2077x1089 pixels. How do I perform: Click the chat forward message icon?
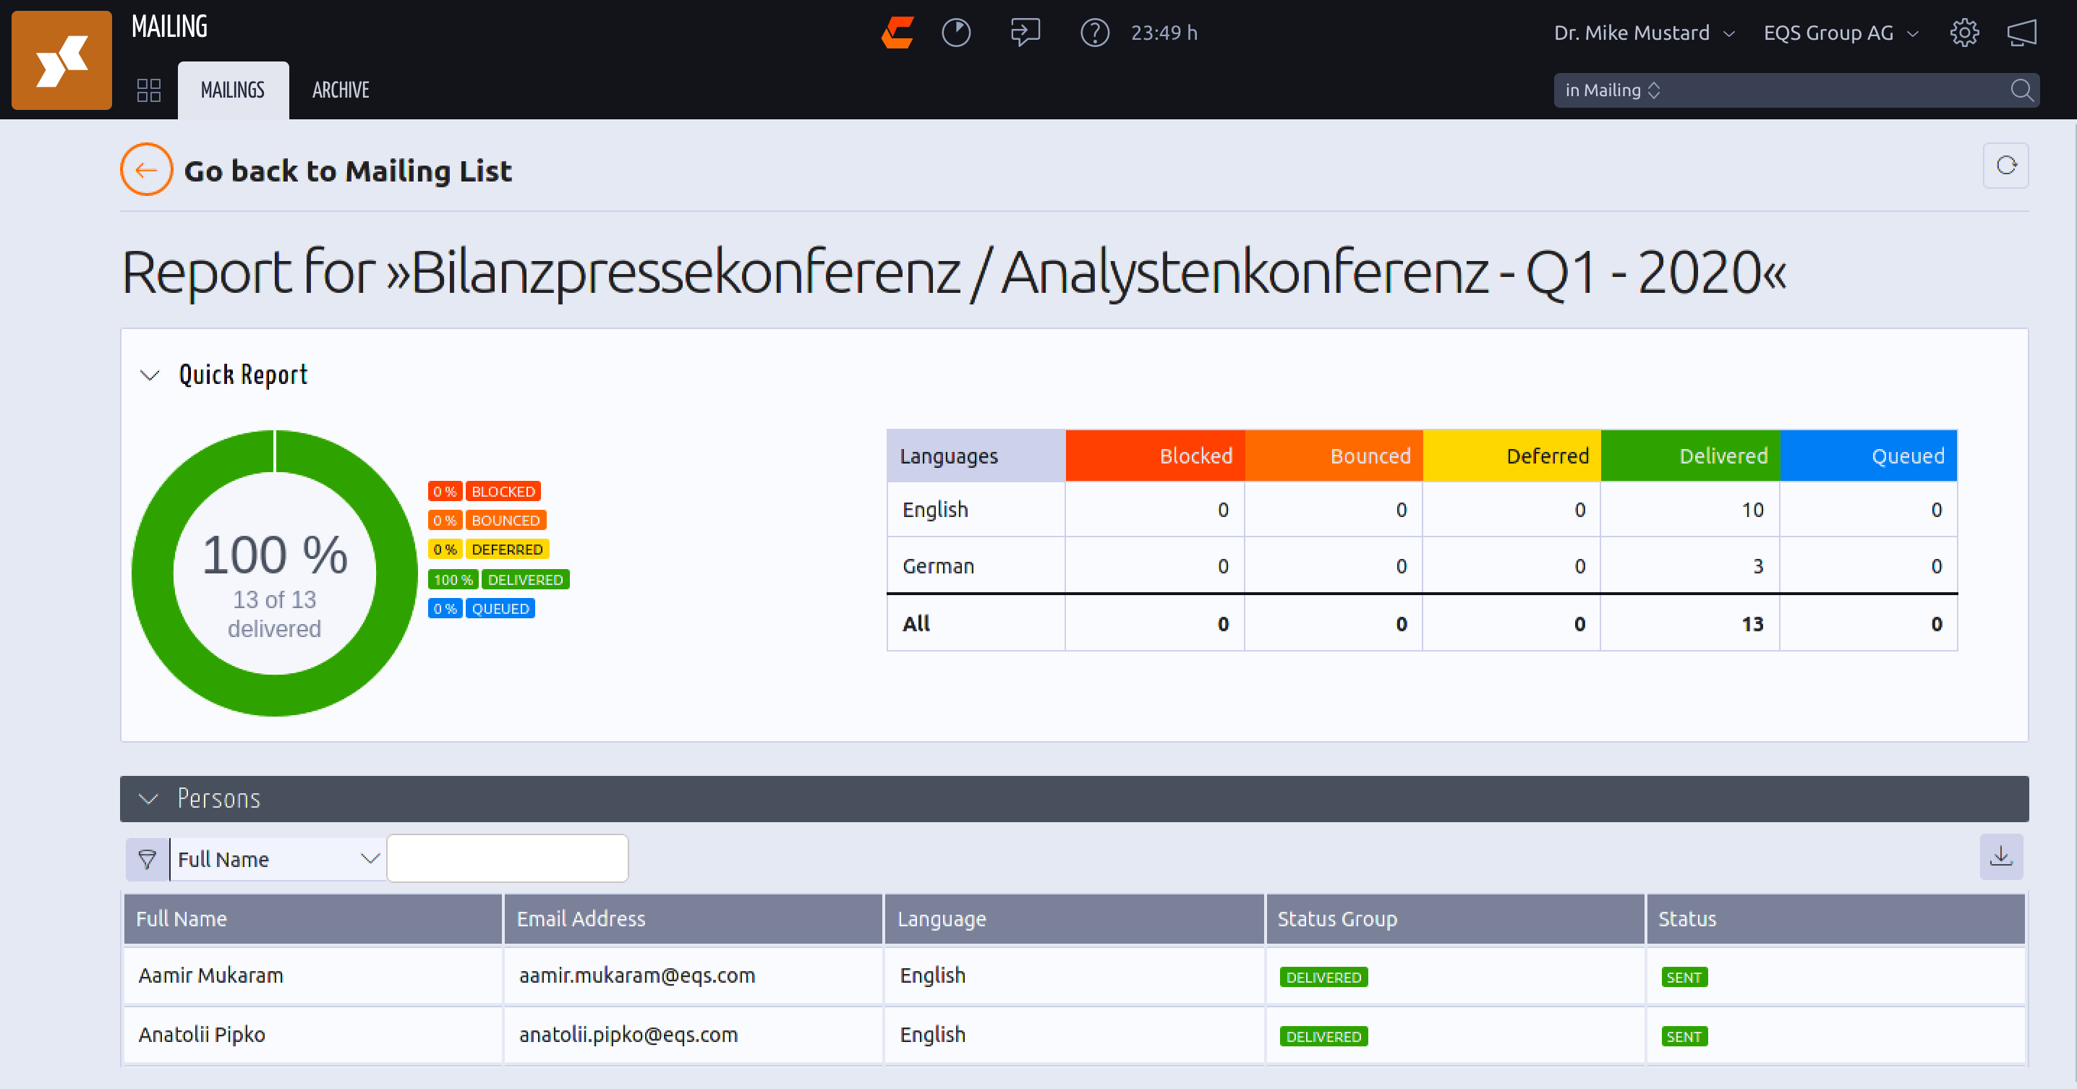(x=1025, y=33)
